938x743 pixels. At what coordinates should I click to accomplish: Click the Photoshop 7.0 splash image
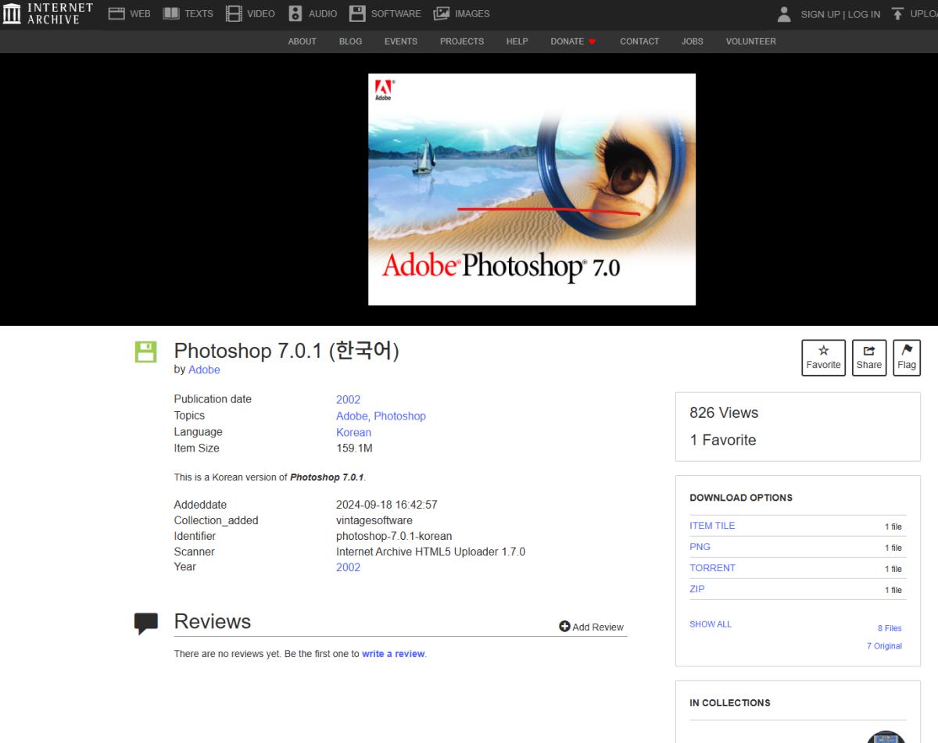(x=532, y=189)
